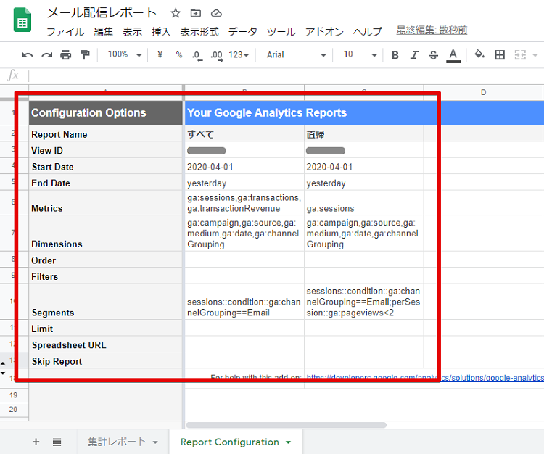This screenshot has height=454, width=544.
Task: Add a new sheet with plus button
Action: pos(36,442)
